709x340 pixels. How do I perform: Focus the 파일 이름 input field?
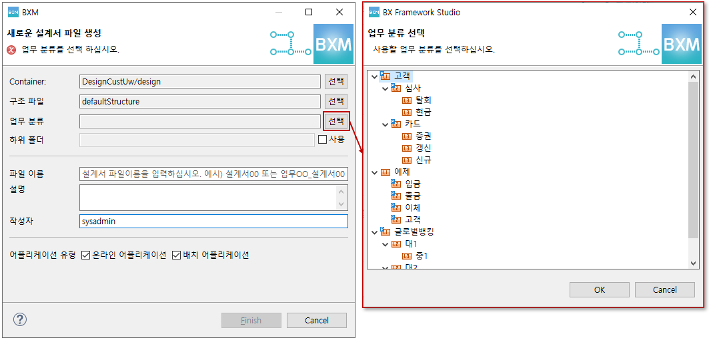pos(213,174)
